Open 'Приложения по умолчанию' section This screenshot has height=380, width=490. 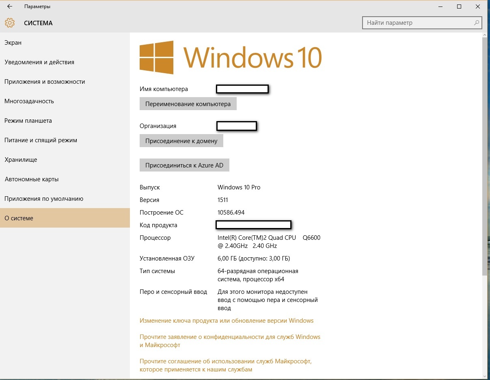tap(44, 199)
